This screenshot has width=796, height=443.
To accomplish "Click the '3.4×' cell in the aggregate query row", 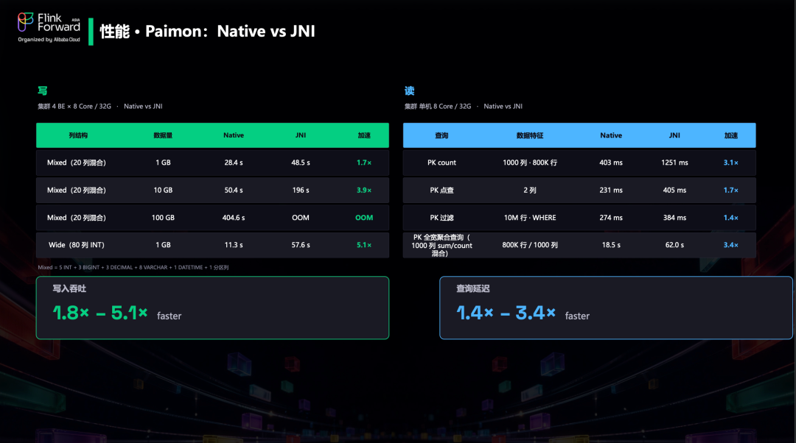I will [x=731, y=245].
